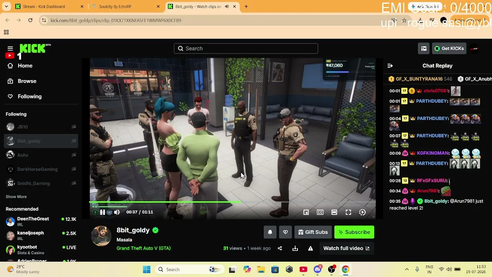This screenshot has width=492, height=277.
Task: Open Ashx channel in the Following list
Action: 41,155
